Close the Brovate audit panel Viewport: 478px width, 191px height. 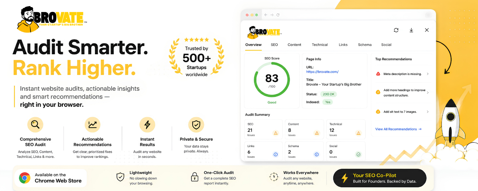(x=427, y=30)
